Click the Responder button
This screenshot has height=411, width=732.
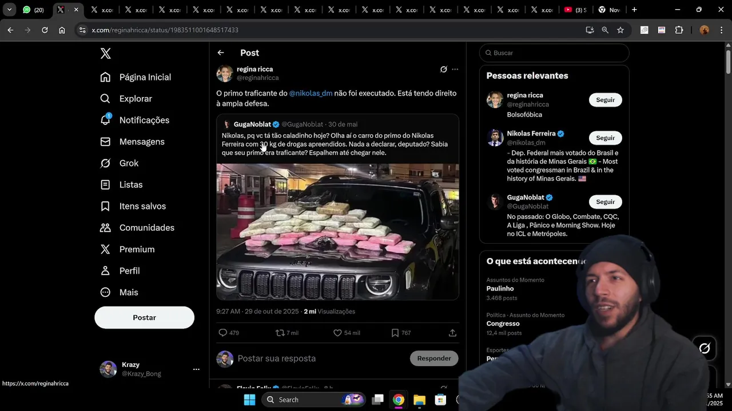(434, 358)
